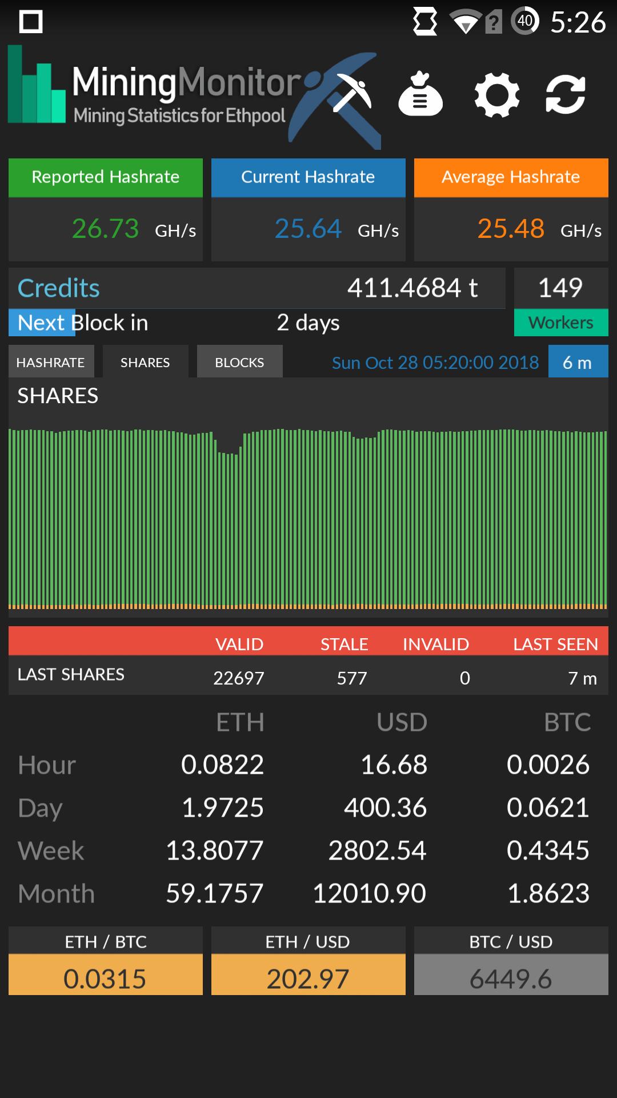Tap the Month row label
This screenshot has width=617, height=1098.
coord(56,894)
